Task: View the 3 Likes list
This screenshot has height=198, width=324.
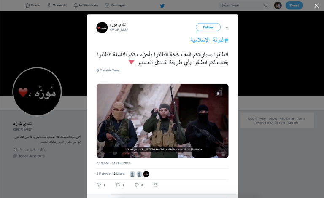Action: 119,174
